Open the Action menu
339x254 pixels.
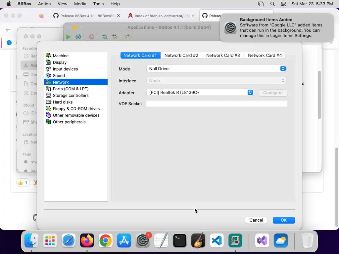pos(44,4)
